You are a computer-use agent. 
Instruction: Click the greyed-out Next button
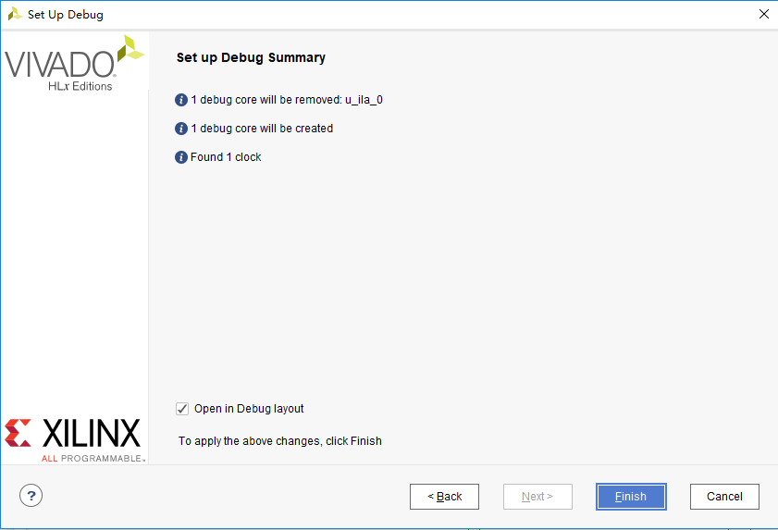point(537,497)
